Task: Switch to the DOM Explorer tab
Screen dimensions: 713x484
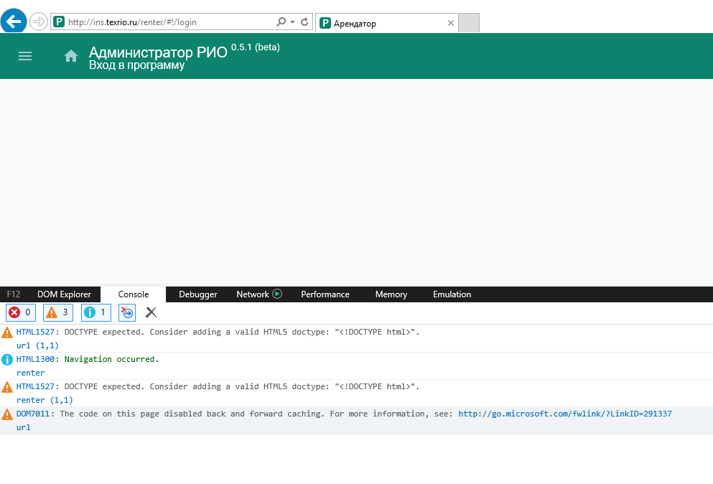Action: coord(64,294)
